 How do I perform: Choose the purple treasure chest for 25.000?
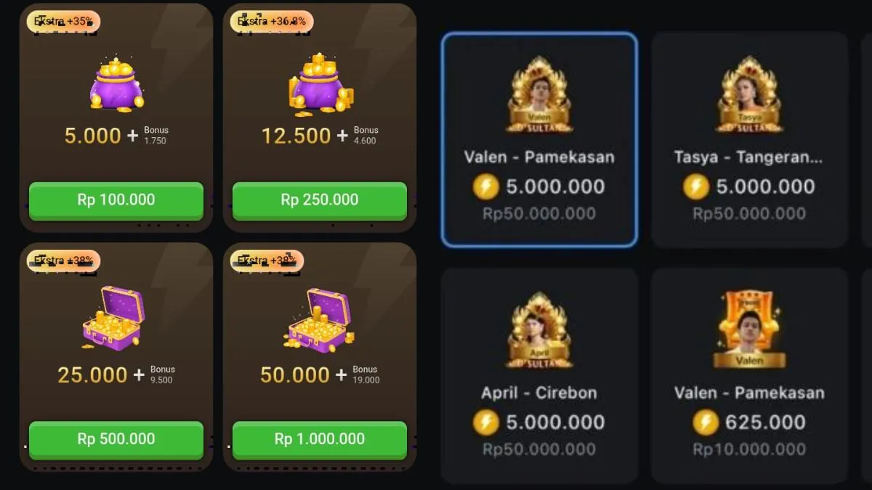(x=114, y=318)
